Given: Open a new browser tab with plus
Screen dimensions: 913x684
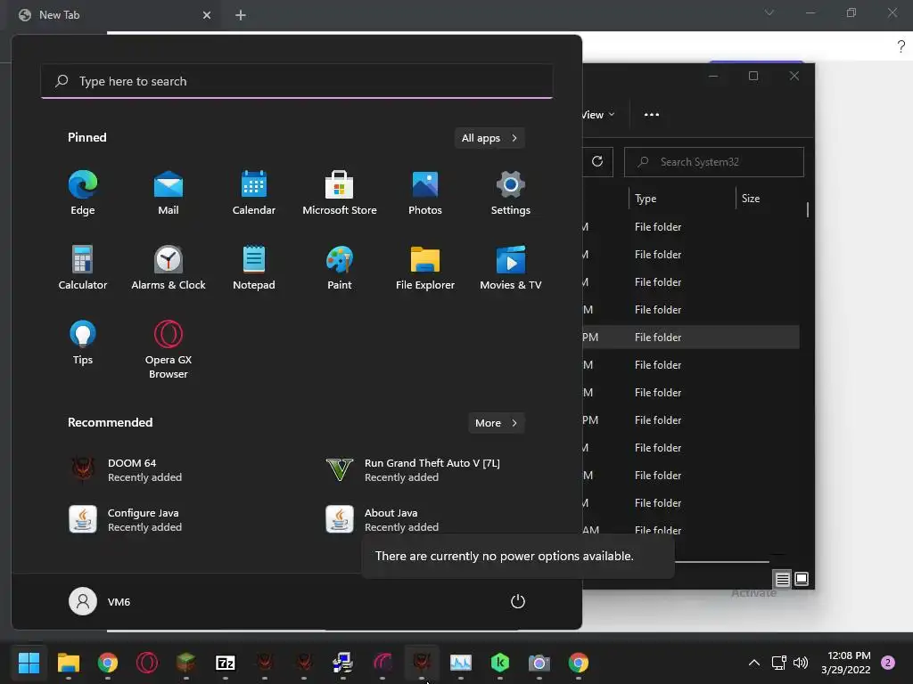Looking at the screenshot, I should (x=241, y=15).
